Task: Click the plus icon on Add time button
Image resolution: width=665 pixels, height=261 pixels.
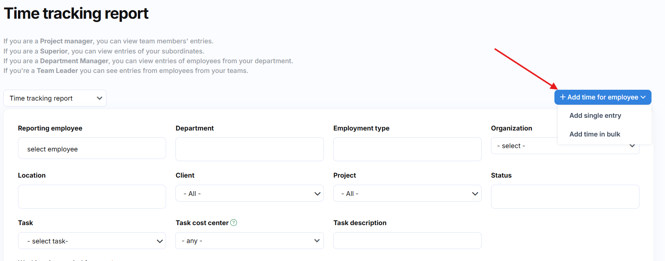Action: pos(562,97)
